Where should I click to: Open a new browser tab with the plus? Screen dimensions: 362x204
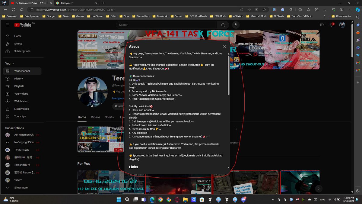pyautogui.click(x=103, y=3)
